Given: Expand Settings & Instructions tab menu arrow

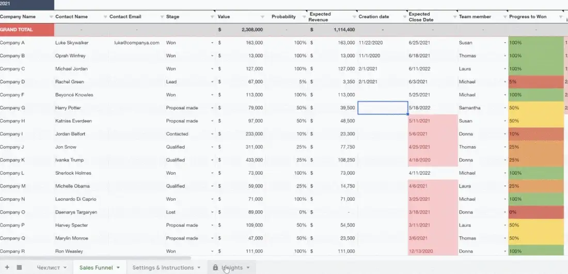Looking at the screenshot, I should 198,268.
